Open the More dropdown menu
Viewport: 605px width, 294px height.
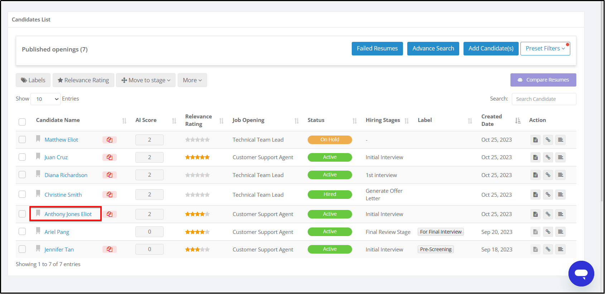click(192, 80)
